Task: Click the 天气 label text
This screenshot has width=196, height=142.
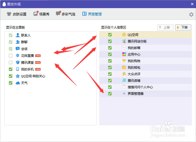Action: click(x=24, y=83)
